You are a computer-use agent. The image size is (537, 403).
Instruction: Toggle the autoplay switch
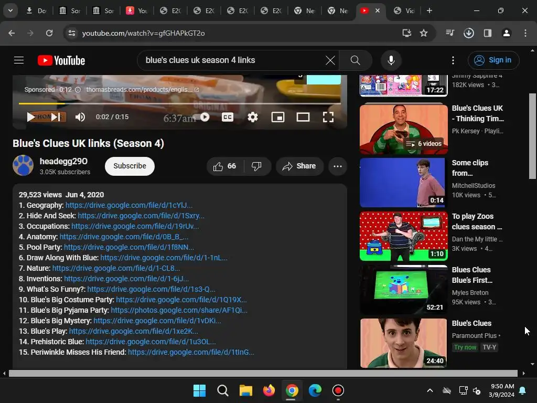click(204, 117)
